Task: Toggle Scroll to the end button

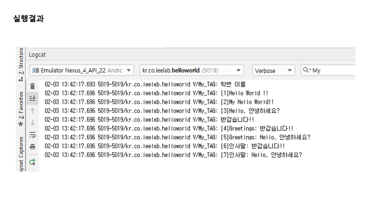Action: (x=33, y=98)
